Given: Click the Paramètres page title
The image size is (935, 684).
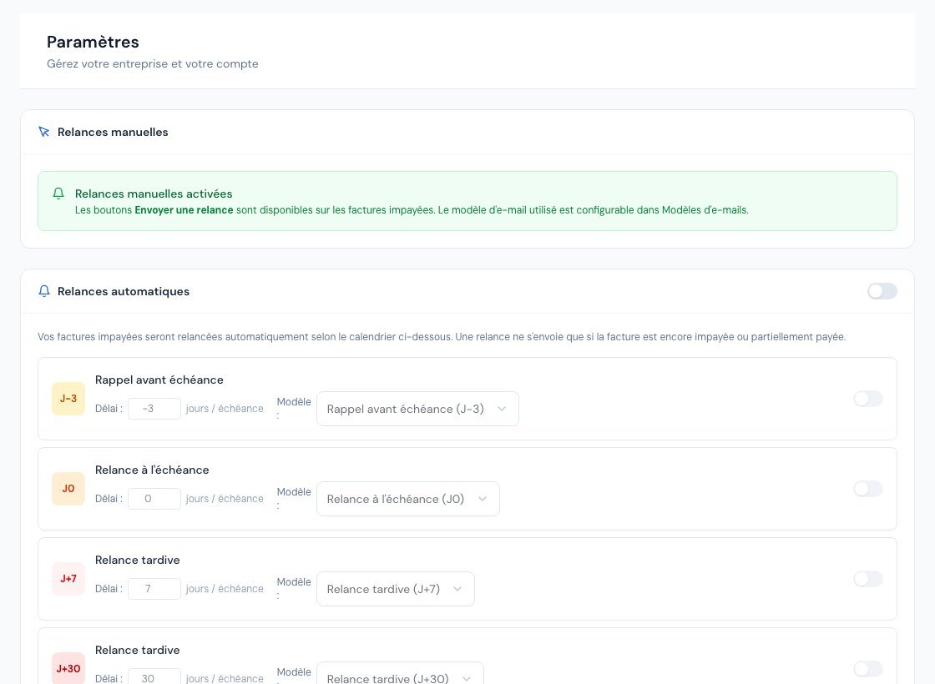Looking at the screenshot, I should 93,42.
